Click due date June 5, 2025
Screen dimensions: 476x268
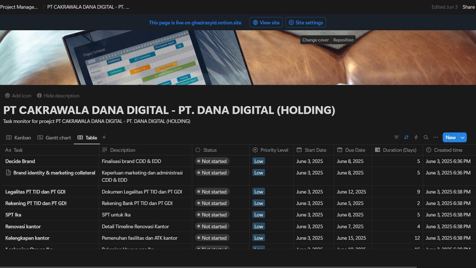tap(350, 203)
